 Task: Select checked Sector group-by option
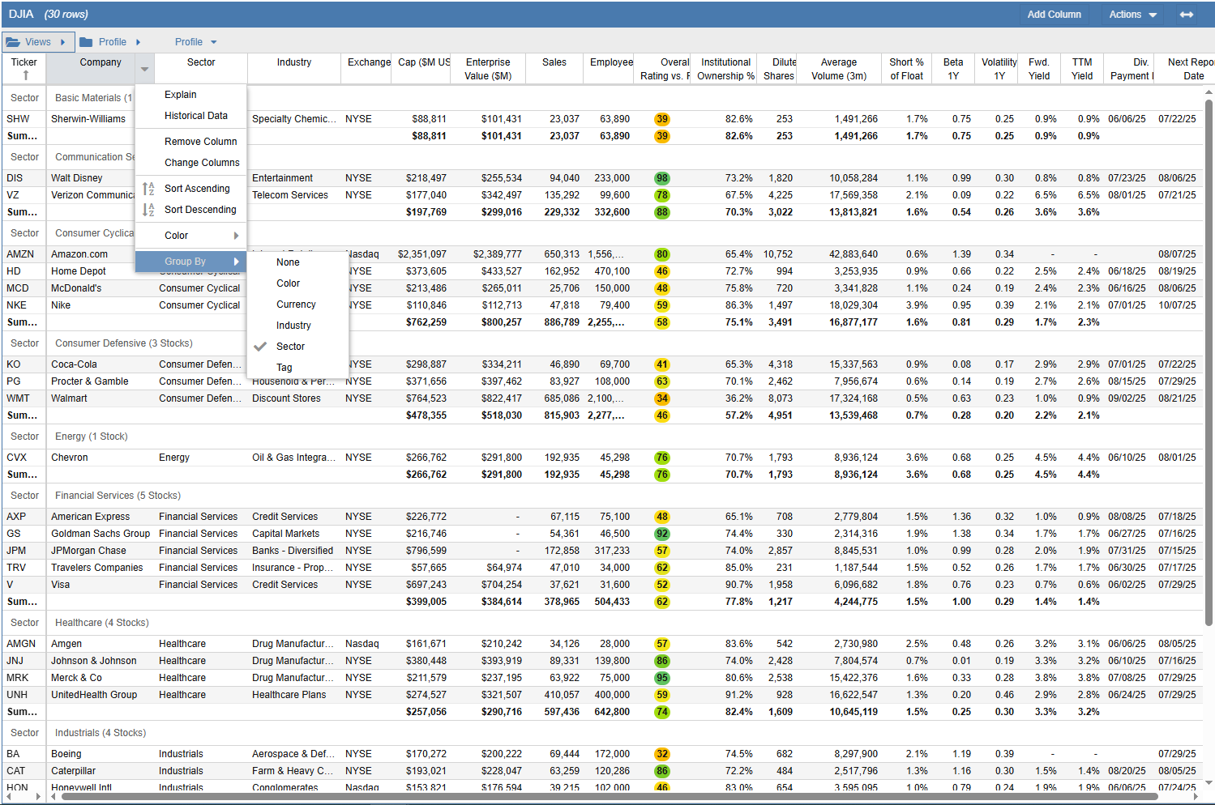pyautogui.click(x=290, y=347)
